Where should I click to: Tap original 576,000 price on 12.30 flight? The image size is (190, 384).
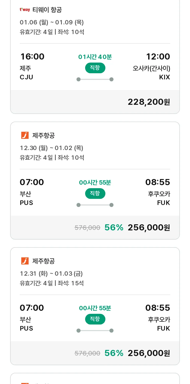coord(87,228)
